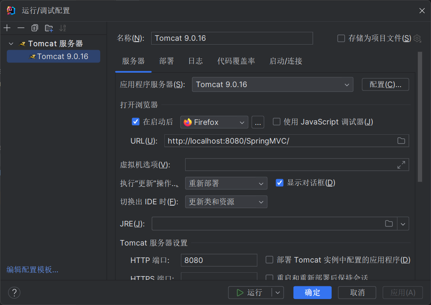The height and width of the screenshot is (305, 431).
Task: Open 更新类和资源 dropdown
Action: point(226,202)
